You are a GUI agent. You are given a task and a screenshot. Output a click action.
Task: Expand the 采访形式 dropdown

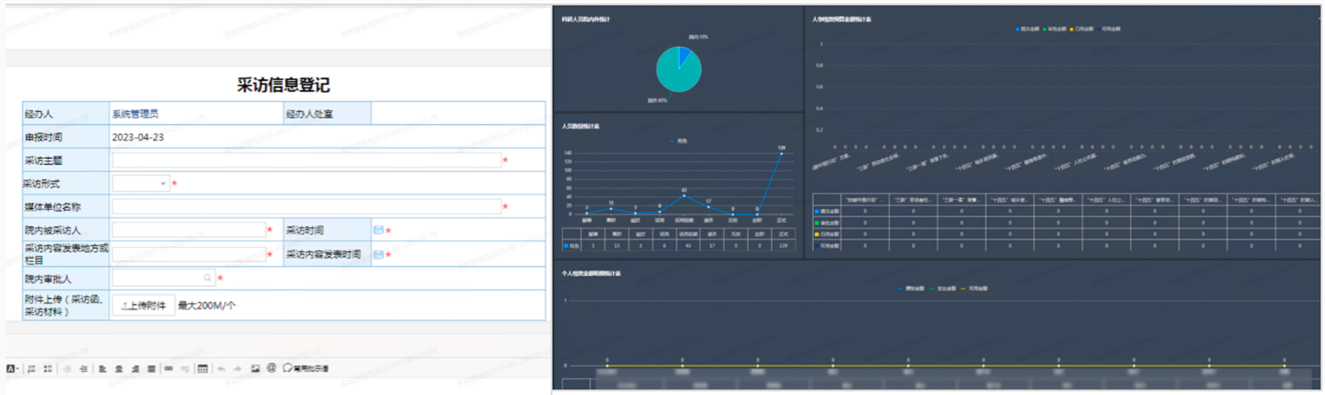141,184
